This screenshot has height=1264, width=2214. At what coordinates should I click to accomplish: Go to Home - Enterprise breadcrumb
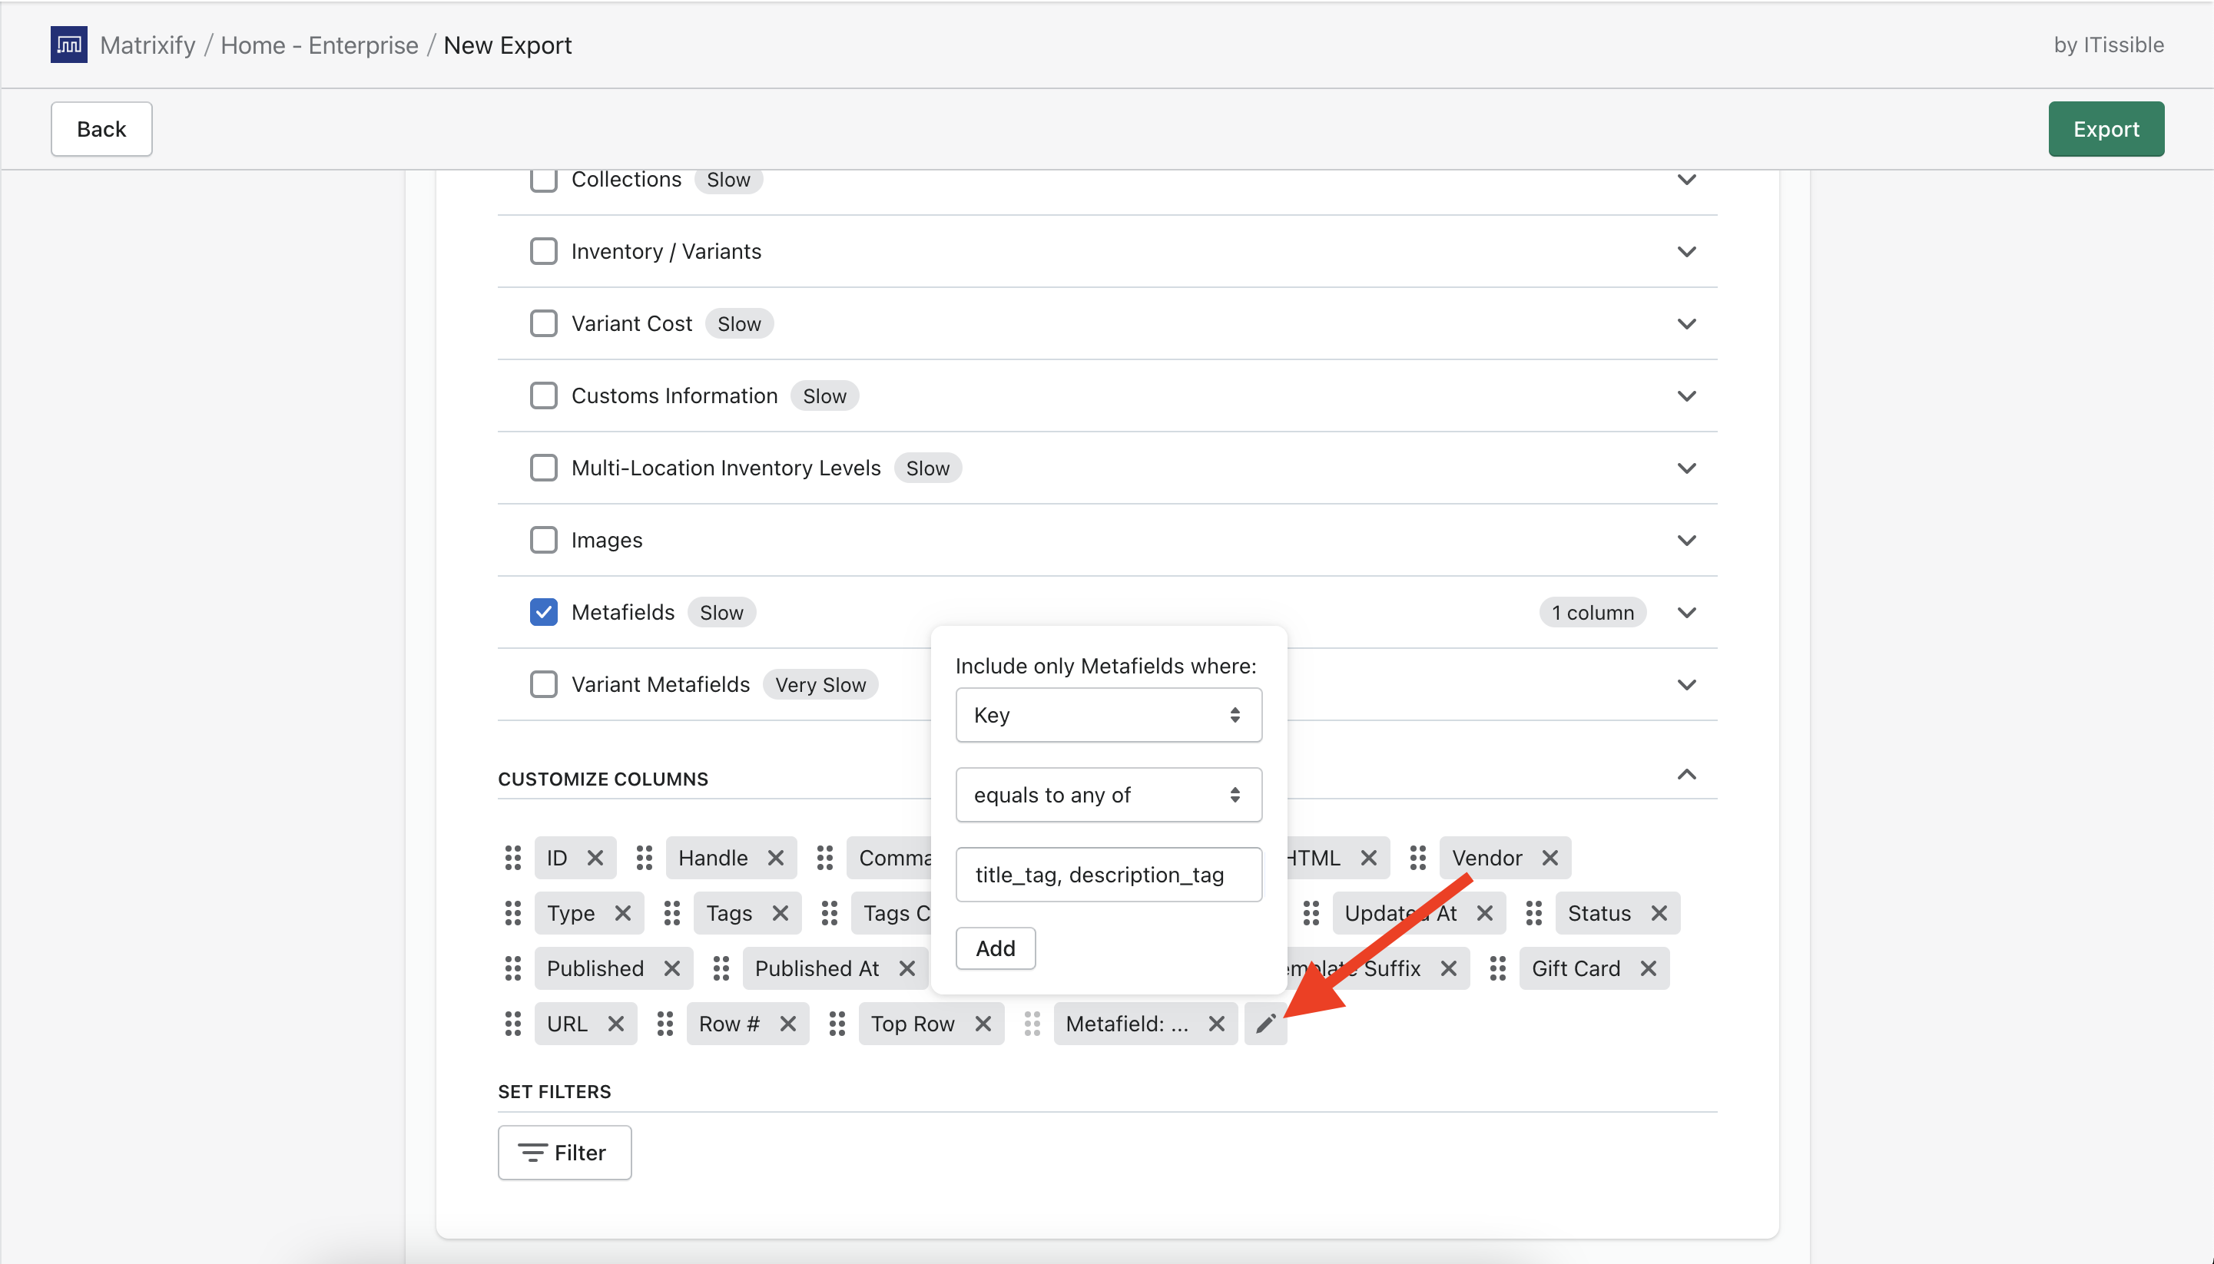click(x=319, y=45)
